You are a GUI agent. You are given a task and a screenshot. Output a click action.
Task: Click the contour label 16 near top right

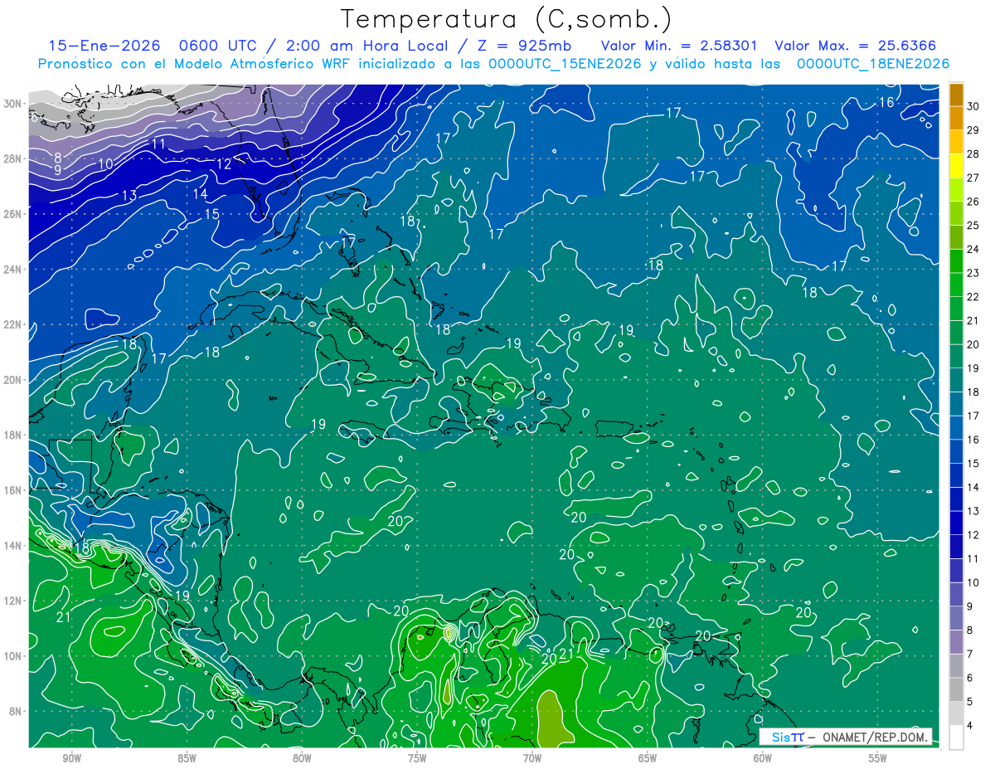click(x=886, y=102)
